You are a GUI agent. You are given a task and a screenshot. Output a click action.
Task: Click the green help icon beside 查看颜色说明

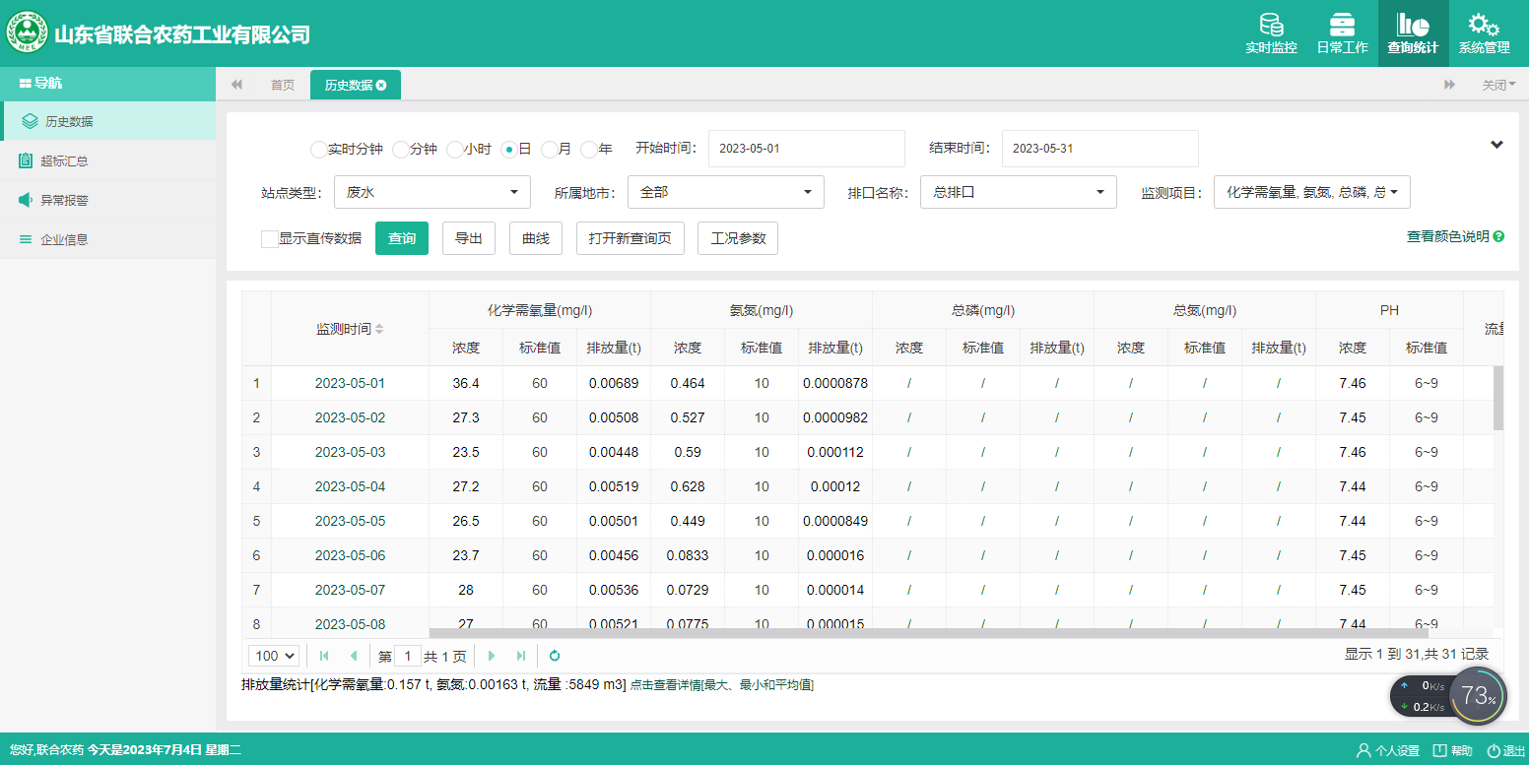pyautogui.click(x=1498, y=237)
